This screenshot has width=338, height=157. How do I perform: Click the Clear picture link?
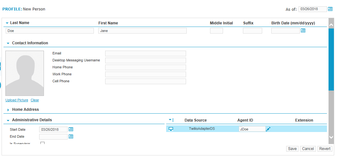click(x=35, y=100)
